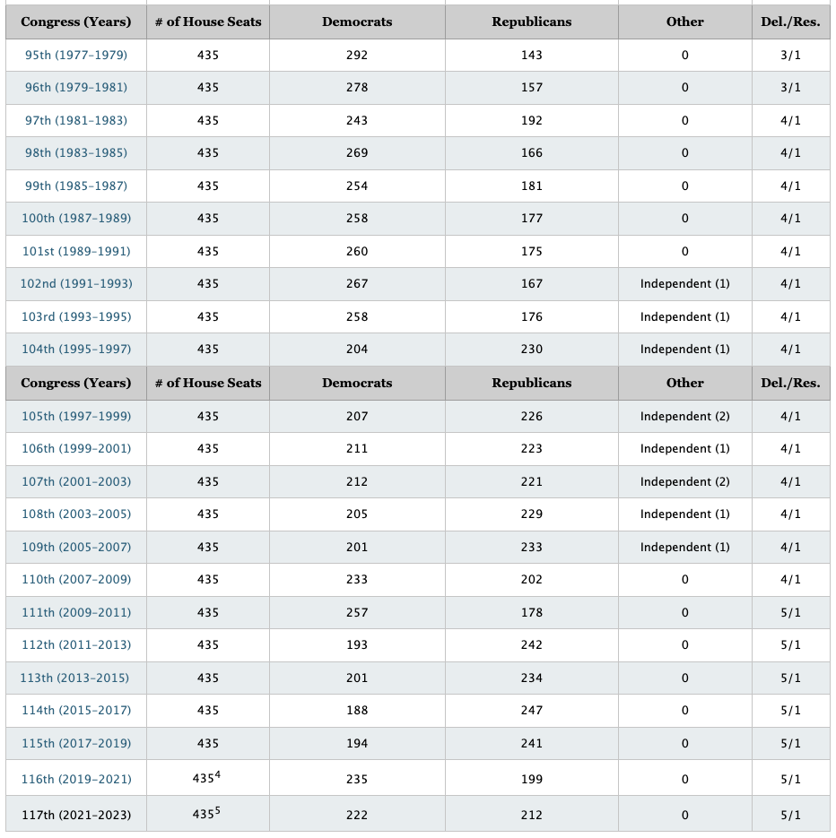Open the 104th (1995–1997) Congress link

coord(76,350)
